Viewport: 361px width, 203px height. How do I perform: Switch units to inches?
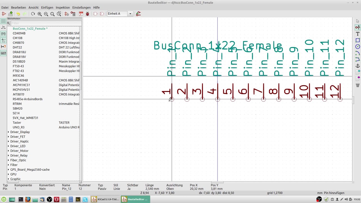[x=3, y=27]
